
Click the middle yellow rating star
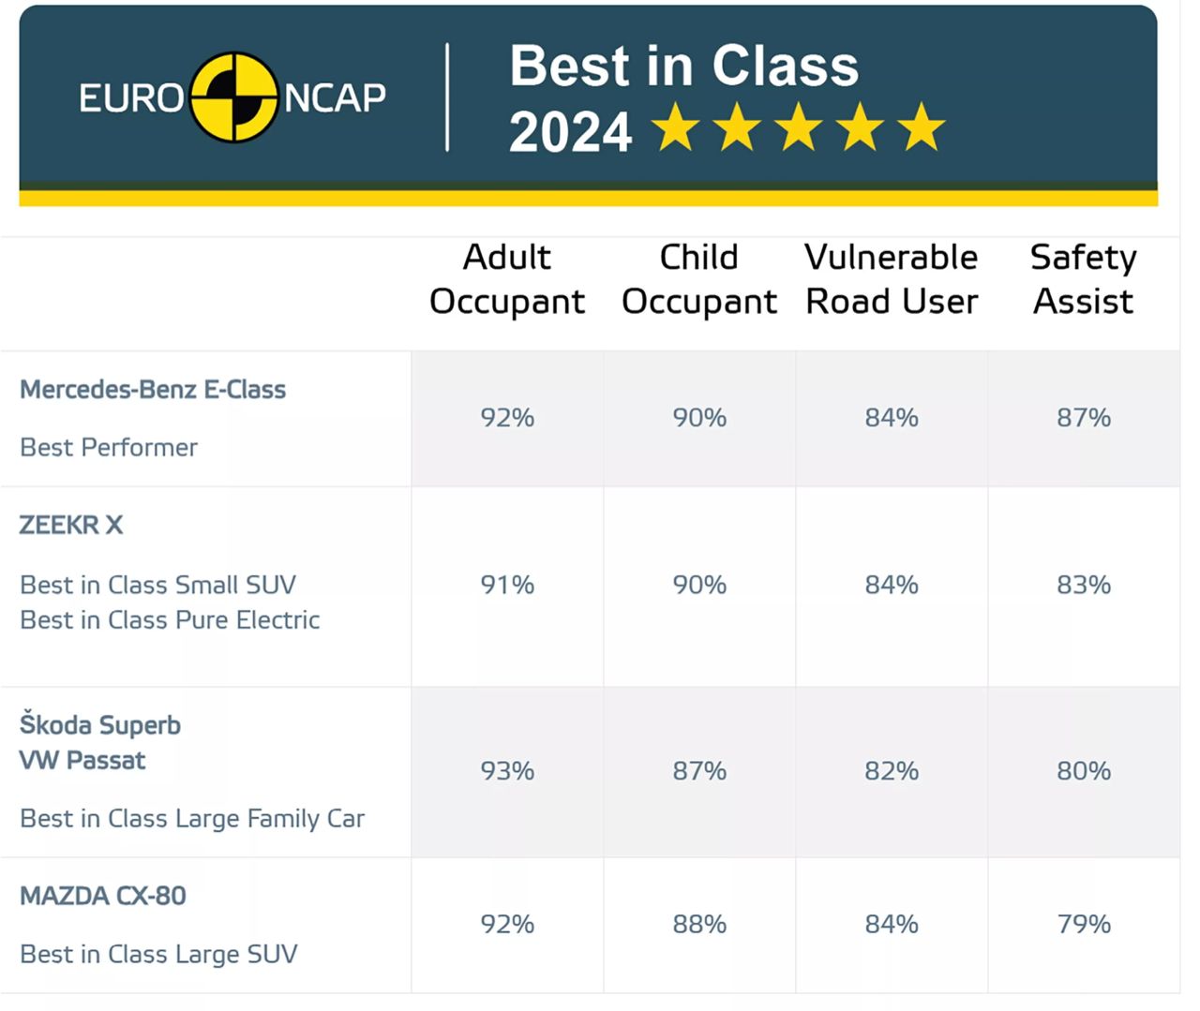(x=799, y=127)
